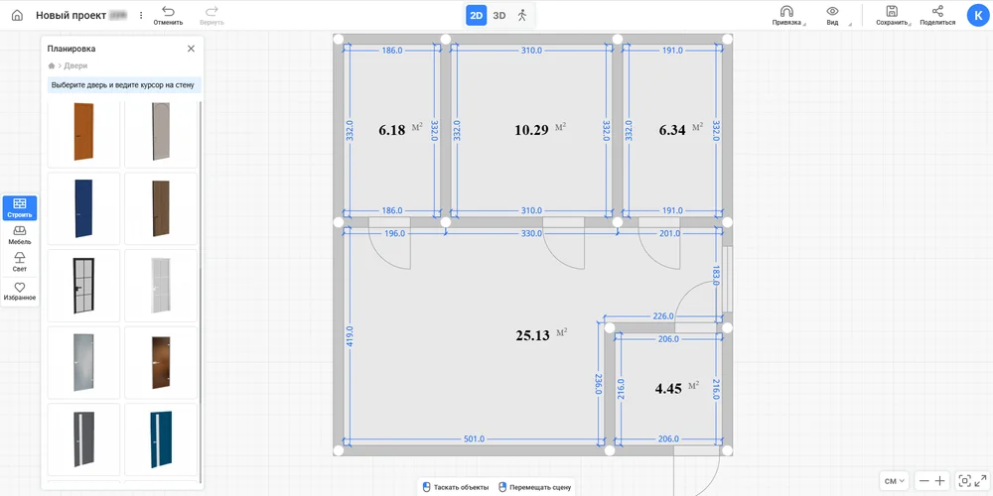Click the home breadcrumb in Планировка panel
This screenshot has height=496, width=993.
tap(52, 66)
